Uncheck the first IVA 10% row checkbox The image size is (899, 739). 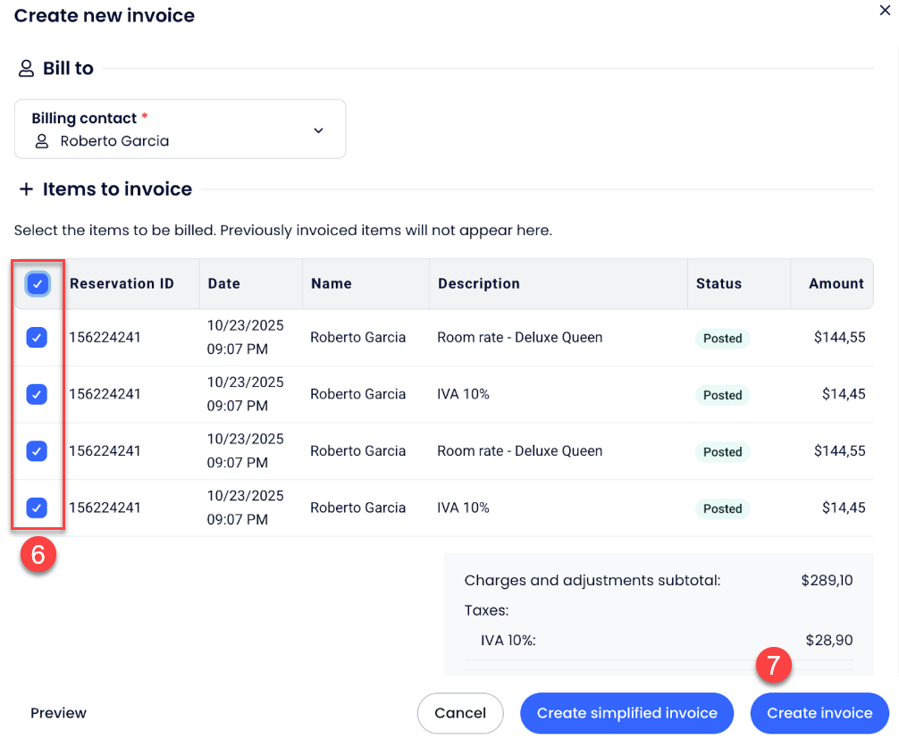37,394
